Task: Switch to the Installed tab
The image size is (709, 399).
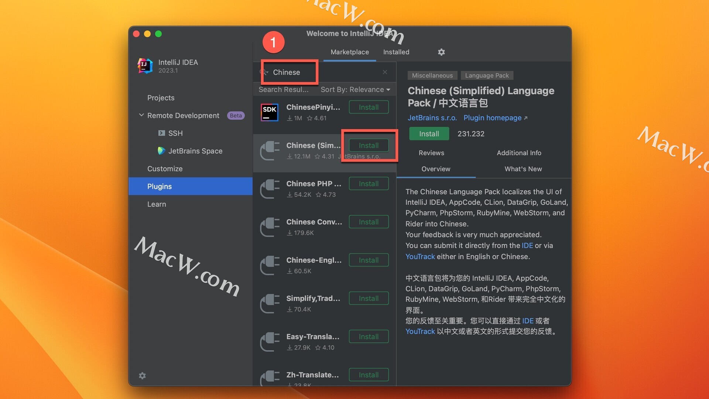Action: [x=396, y=52]
